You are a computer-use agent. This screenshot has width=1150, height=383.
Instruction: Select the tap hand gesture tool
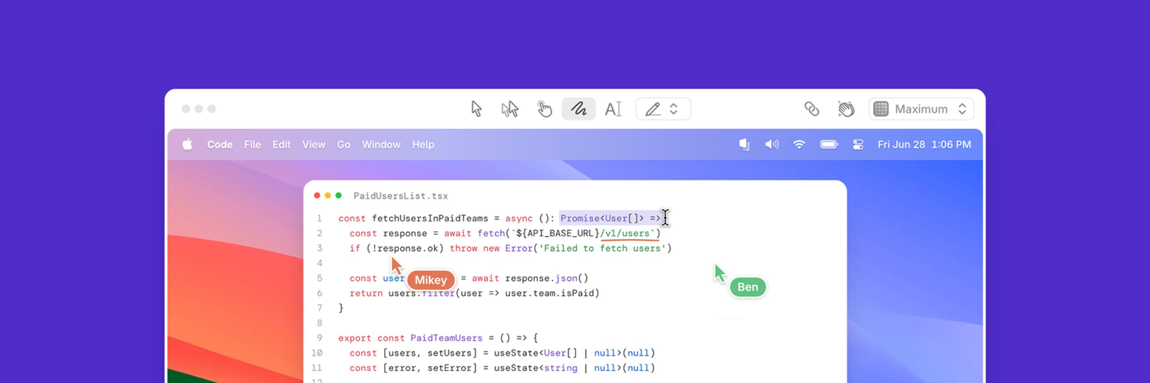544,109
